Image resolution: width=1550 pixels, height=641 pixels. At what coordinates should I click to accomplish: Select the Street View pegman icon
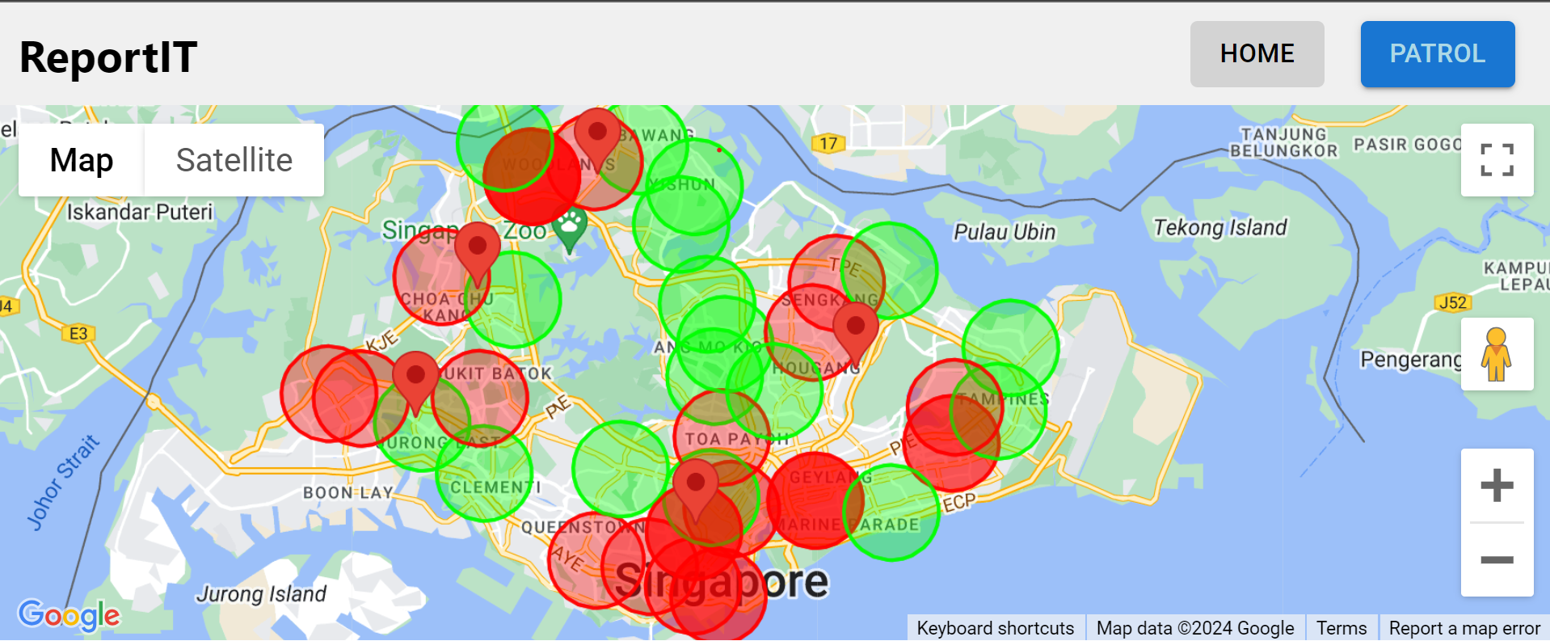pyautogui.click(x=1497, y=354)
